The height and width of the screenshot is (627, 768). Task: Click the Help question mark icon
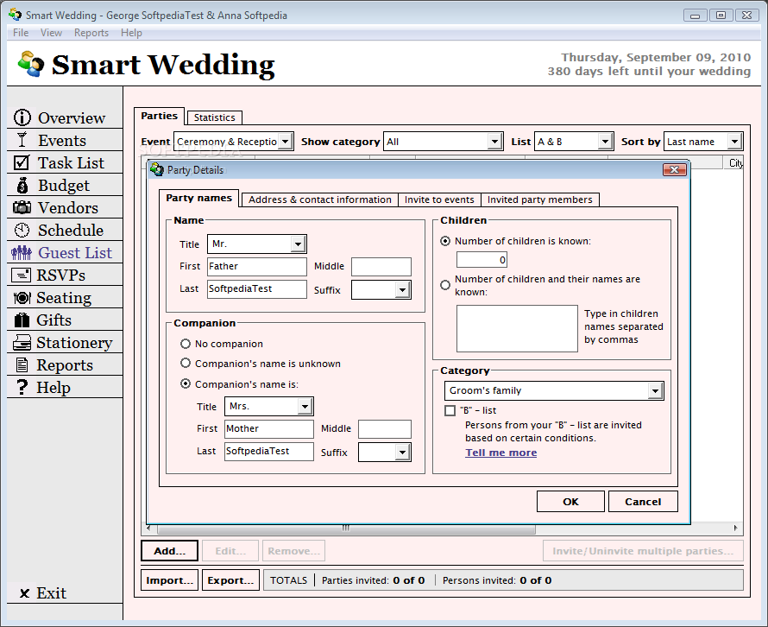pos(22,387)
